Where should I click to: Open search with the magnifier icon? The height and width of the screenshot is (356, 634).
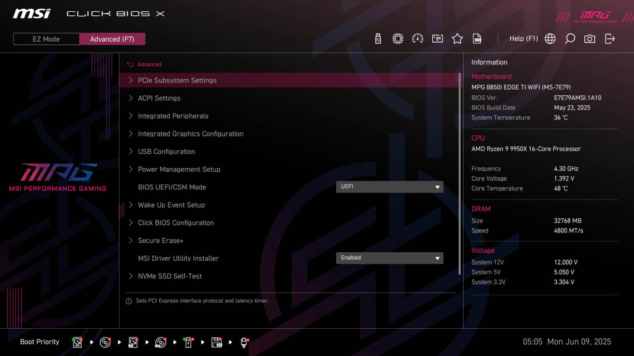click(x=570, y=39)
